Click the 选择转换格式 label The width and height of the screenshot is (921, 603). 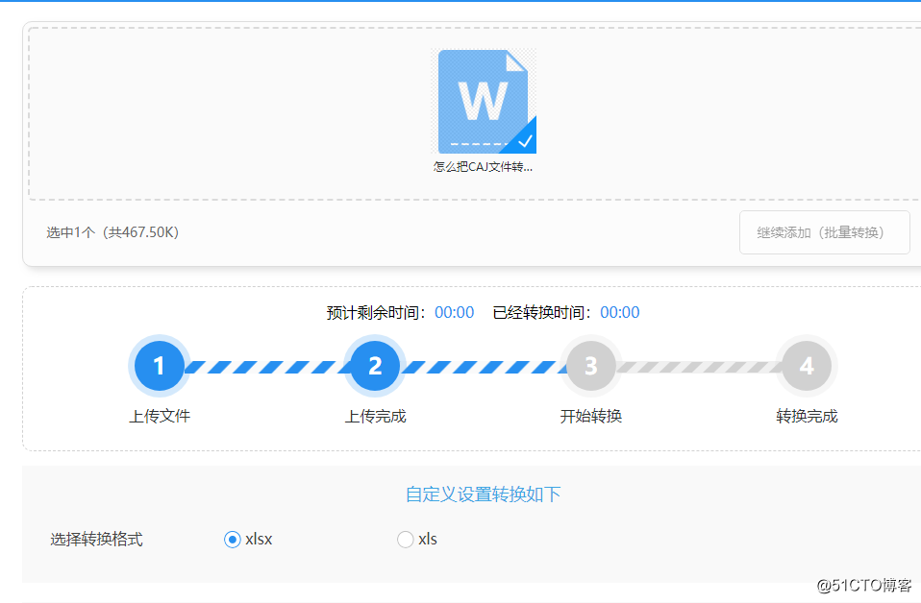click(x=96, y=539)
